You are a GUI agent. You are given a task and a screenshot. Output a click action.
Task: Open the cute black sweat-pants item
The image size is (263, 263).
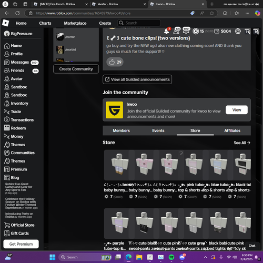[144, 224]
